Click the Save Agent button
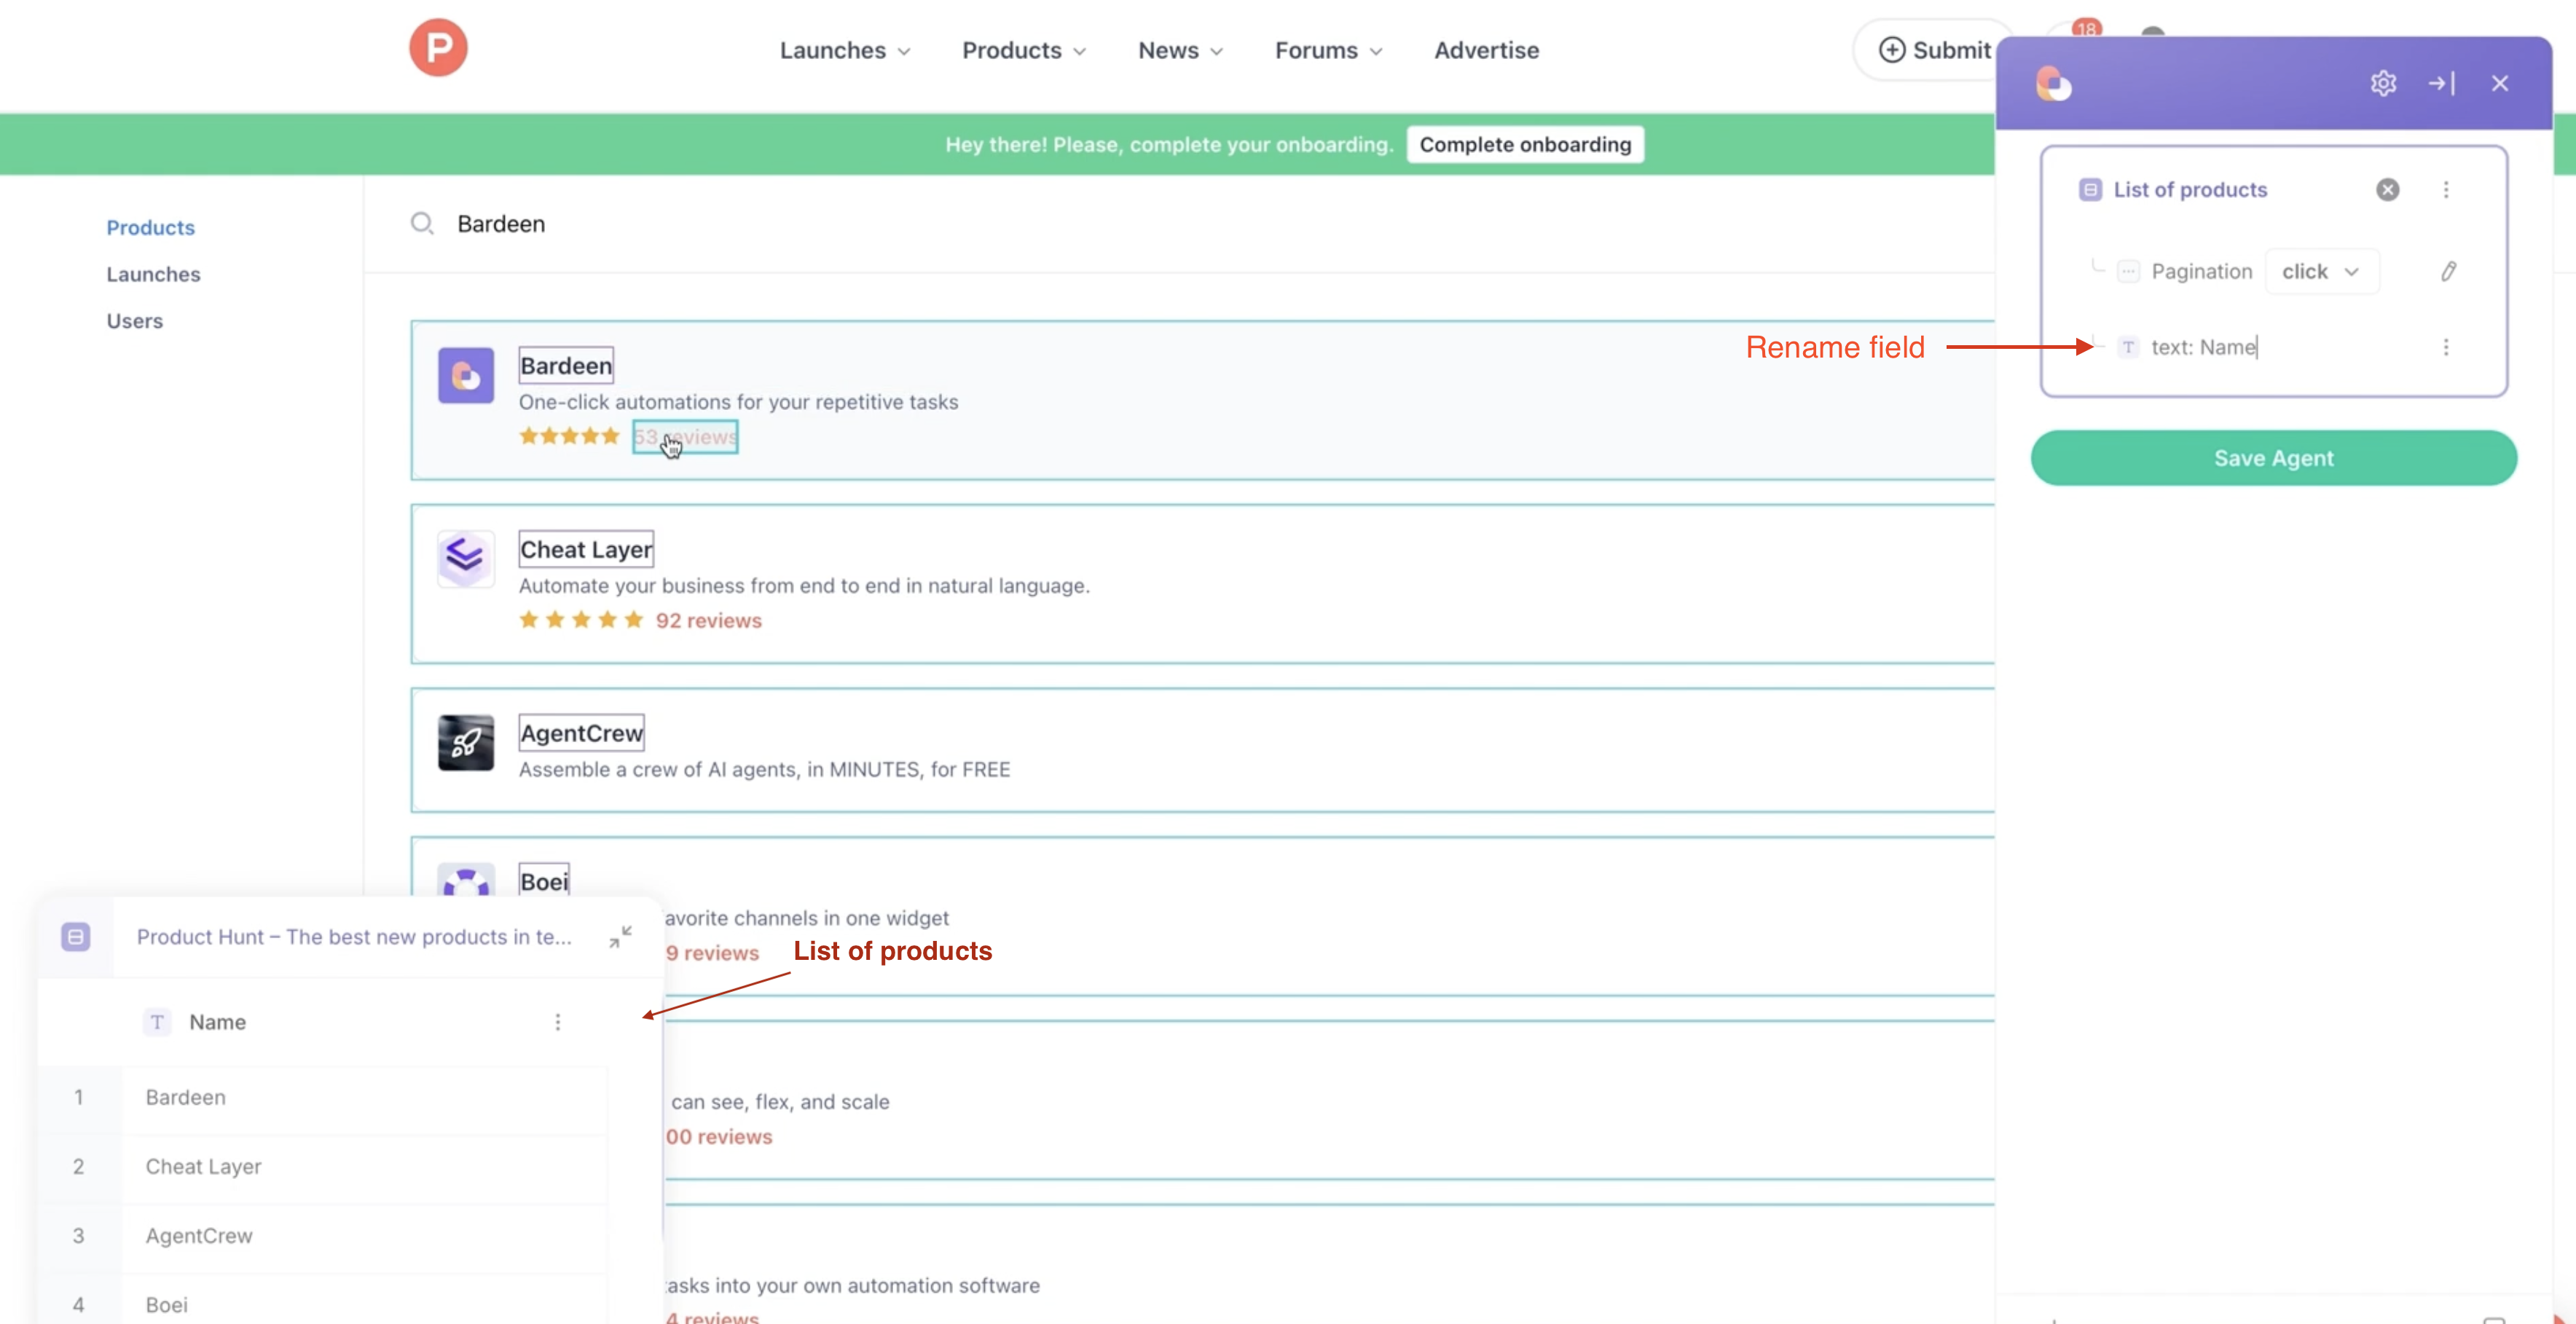 click(x=2273, y=458)
